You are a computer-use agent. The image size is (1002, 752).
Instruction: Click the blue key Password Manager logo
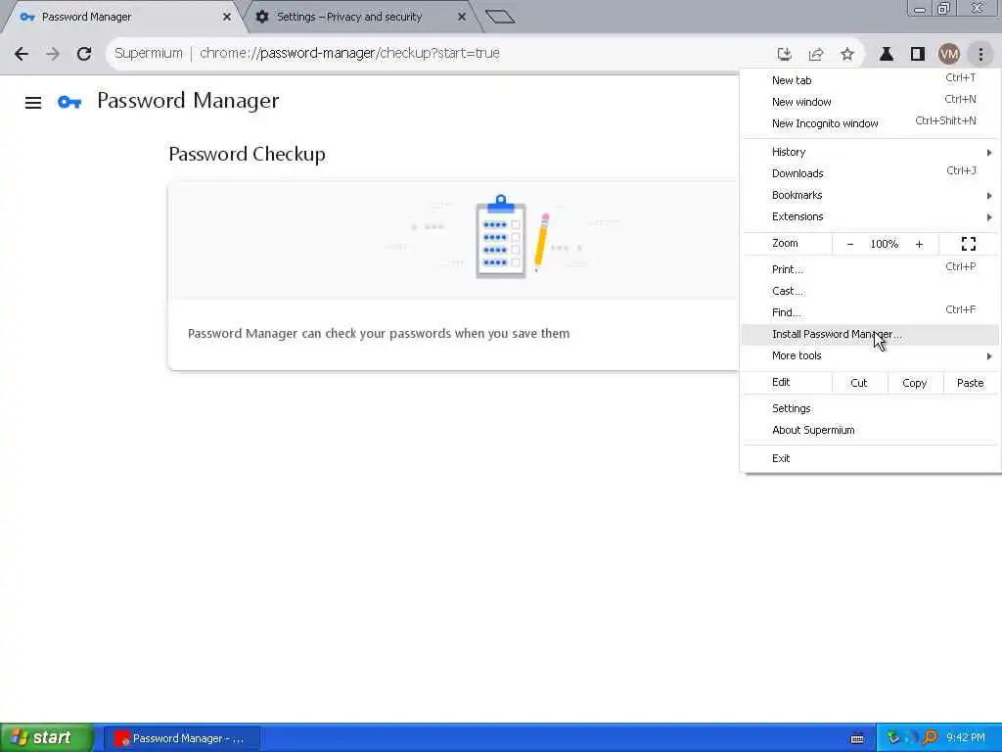[x=69, y=102]
